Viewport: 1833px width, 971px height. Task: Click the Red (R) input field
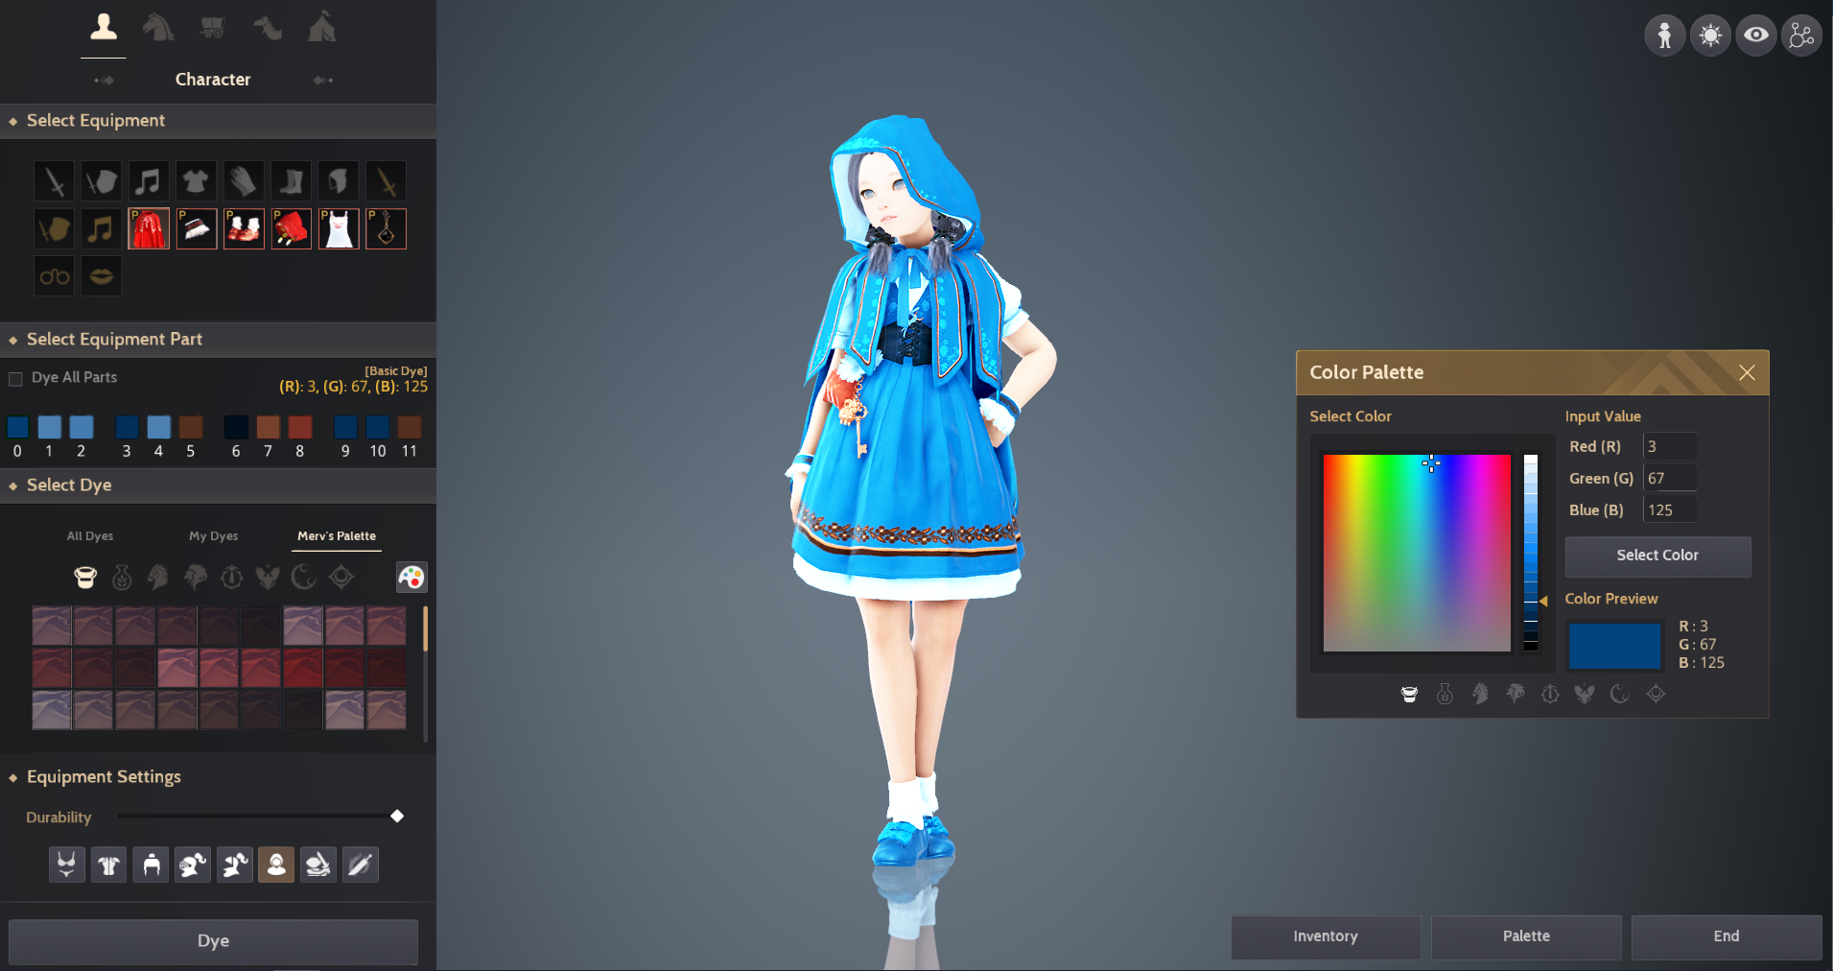pos(1670,446)
